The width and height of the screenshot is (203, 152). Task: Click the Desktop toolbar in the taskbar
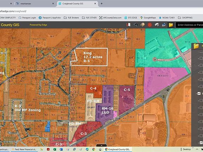coord(186,150)
